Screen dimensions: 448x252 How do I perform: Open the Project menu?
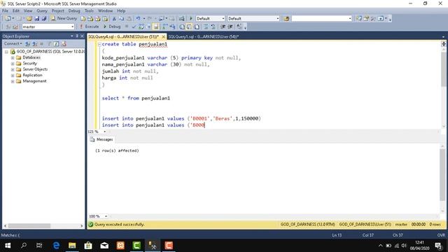pyautogui.click(x=57, y=11)
